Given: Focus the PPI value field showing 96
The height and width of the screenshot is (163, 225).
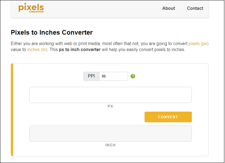Looking at the screenshot, I should pyautogui.click(x=113, y=76).
